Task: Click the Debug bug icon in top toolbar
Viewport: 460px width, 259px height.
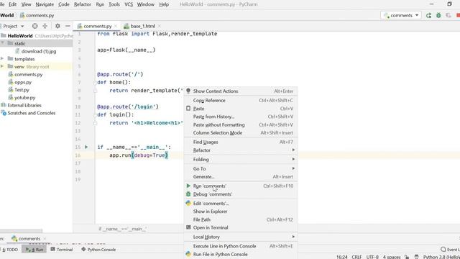Action: click(x=438, y=15)
